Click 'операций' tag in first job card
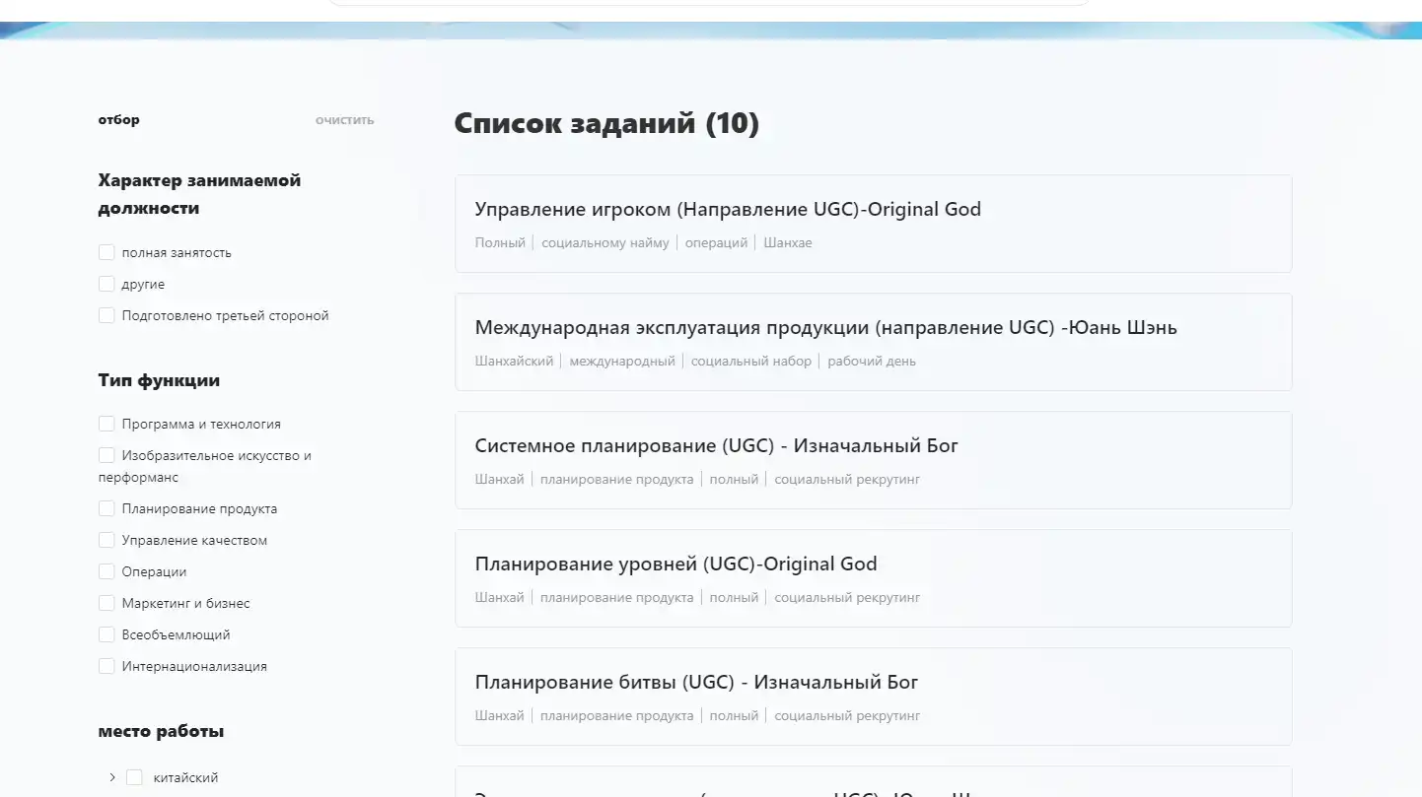Image resolution: width=1422 pixels, height=797 pixels. click(x=716, y=243)
